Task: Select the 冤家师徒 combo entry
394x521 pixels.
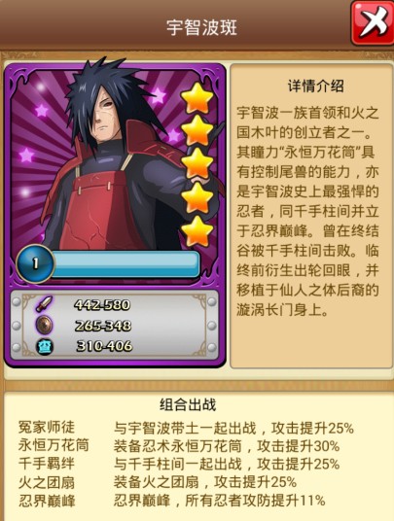Action: point(186,428)
